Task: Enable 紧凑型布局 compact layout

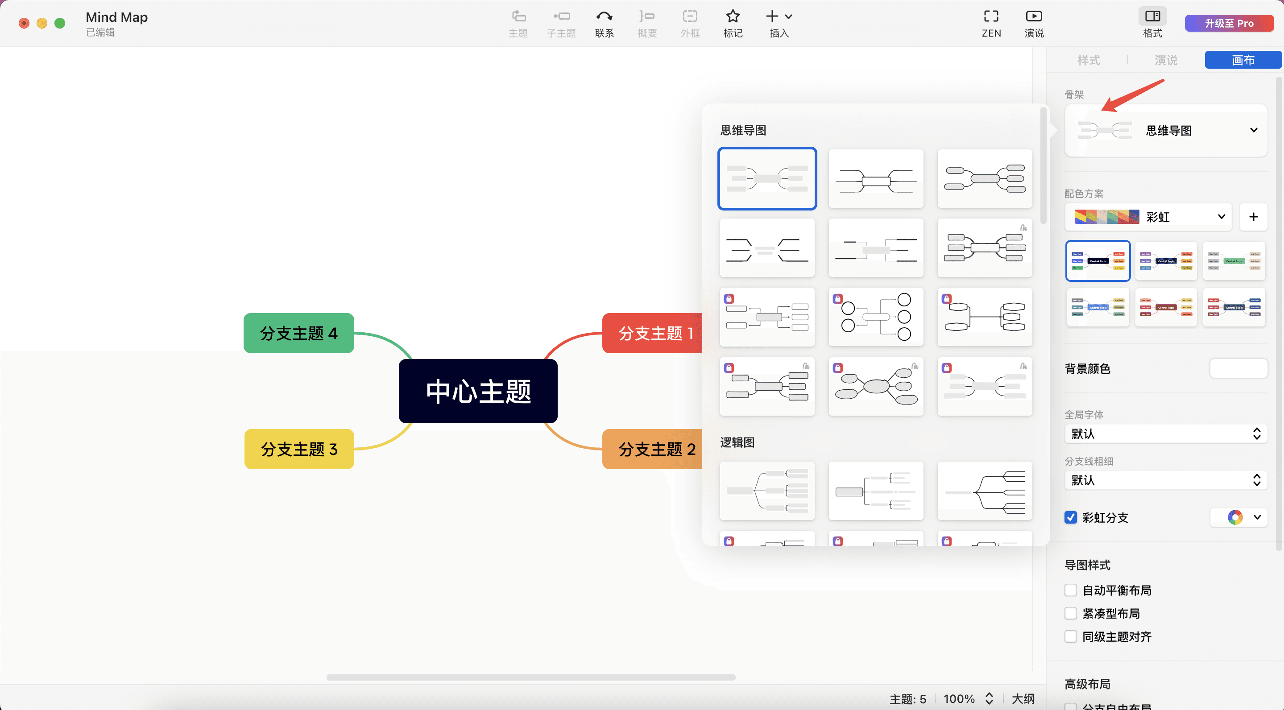Action: (x=1070, y=613)
